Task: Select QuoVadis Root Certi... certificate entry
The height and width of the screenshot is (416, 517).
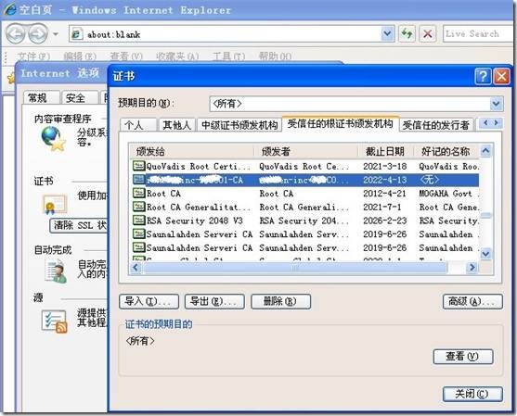Action: 198,167
